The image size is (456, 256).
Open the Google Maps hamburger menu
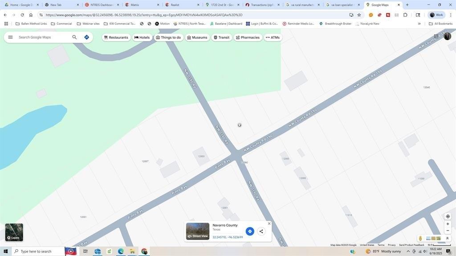(11, 37)
